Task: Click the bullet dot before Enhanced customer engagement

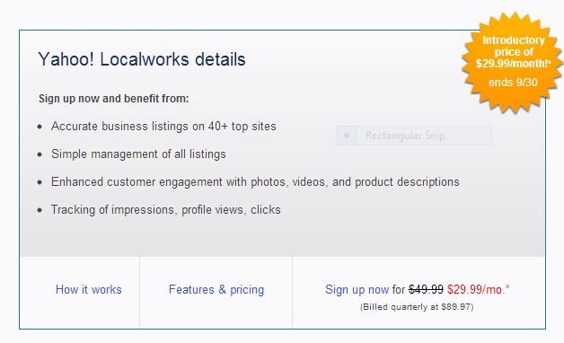Action: 40,182
